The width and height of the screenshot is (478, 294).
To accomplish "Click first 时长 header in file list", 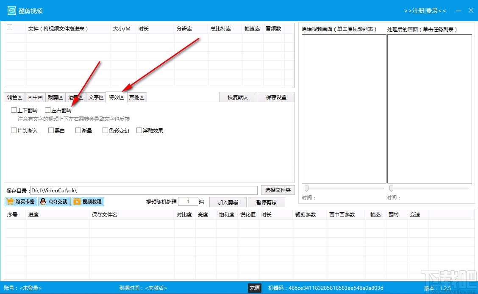I will pyautogui.click(x=155, y=29).
